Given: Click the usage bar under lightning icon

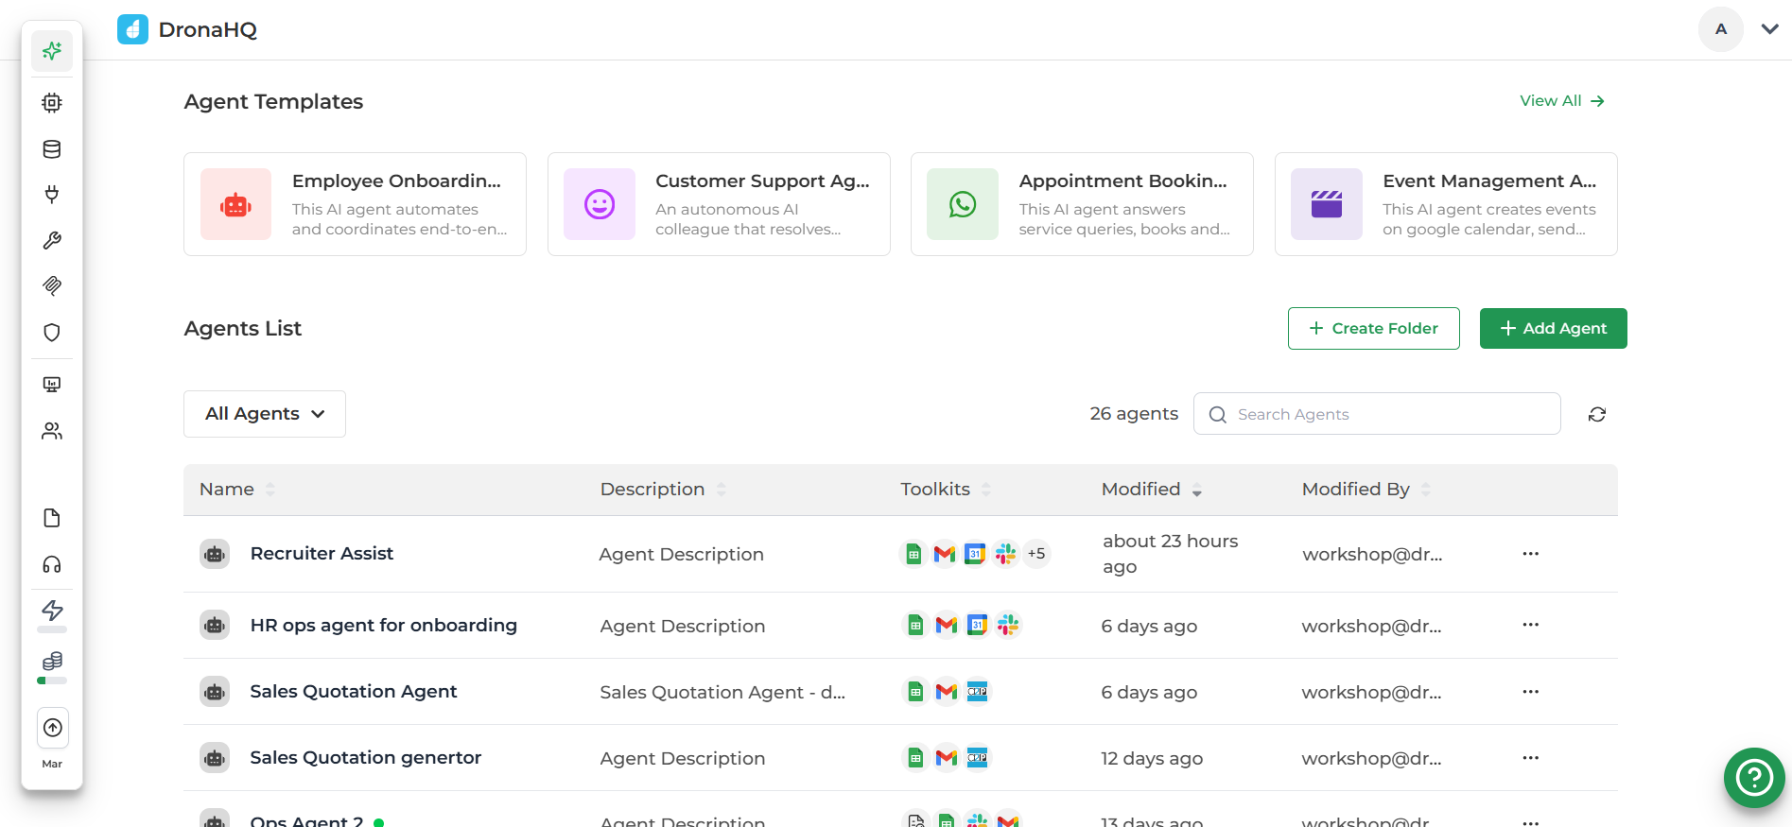Looking at the screenshot, I should (x=52, y=629).
